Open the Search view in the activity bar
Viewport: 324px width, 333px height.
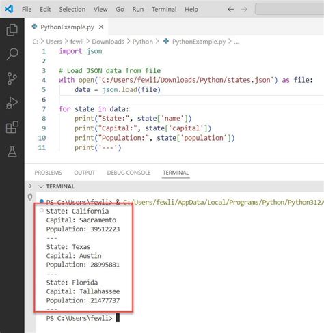(12, 54)
